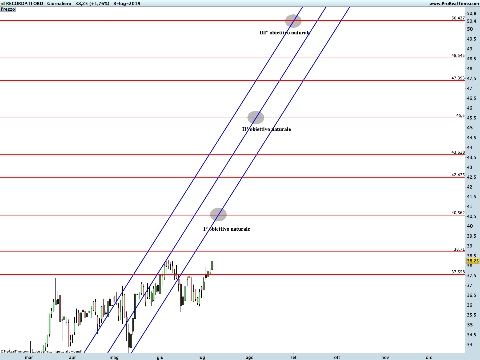Click the 45,5 horizontal level label
This screenshot has width=480, height=360.
coord(461,115)
